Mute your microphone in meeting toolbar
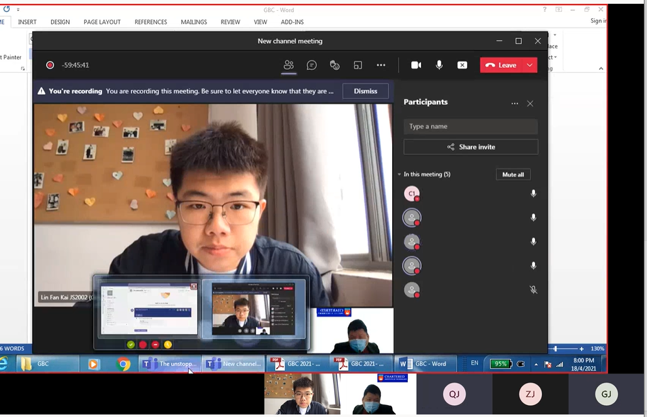This screenshot has width=647, height=417. 439,65
